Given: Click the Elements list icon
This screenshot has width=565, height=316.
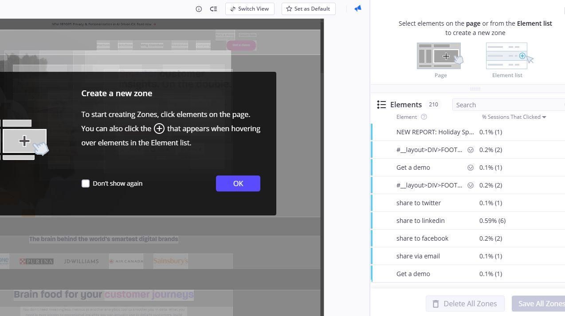Looking at the screenshot, I should coord(381,105).
